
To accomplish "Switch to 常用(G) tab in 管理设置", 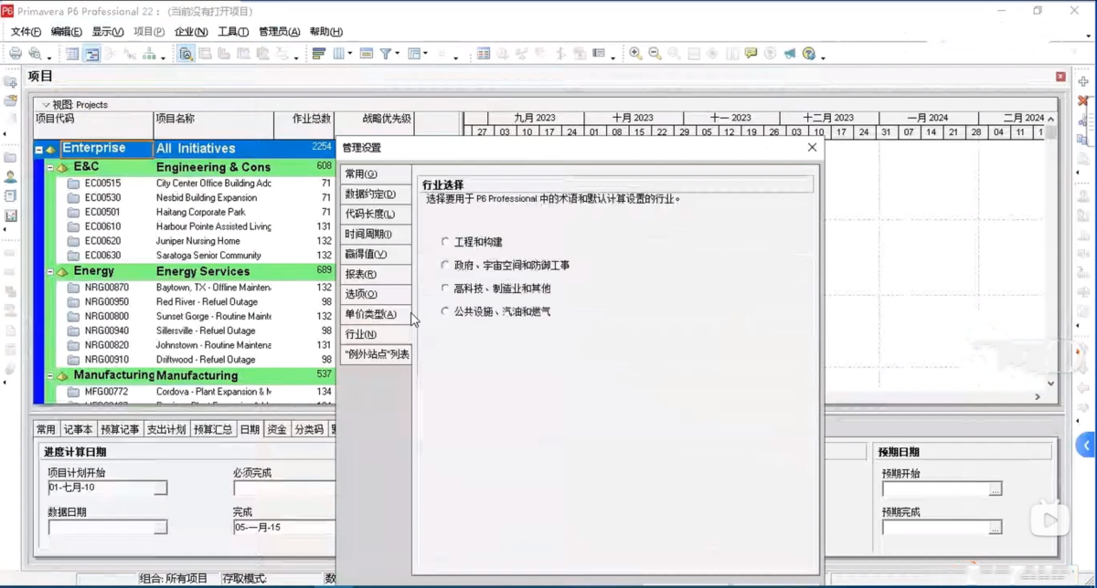I will pyautogui.click(x=376, y=173).
